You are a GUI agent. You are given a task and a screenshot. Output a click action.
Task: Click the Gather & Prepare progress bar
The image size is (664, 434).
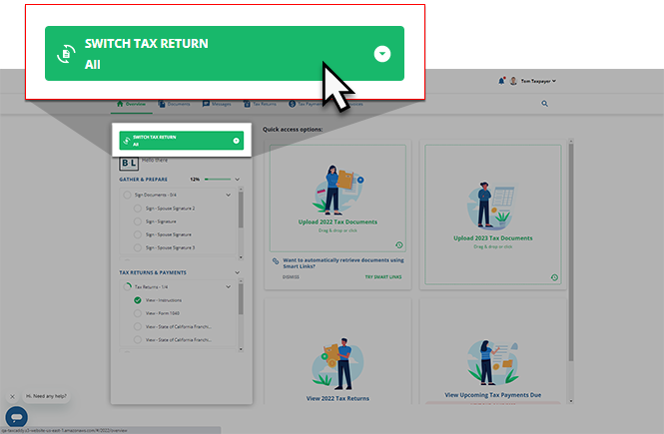[218, 180]
